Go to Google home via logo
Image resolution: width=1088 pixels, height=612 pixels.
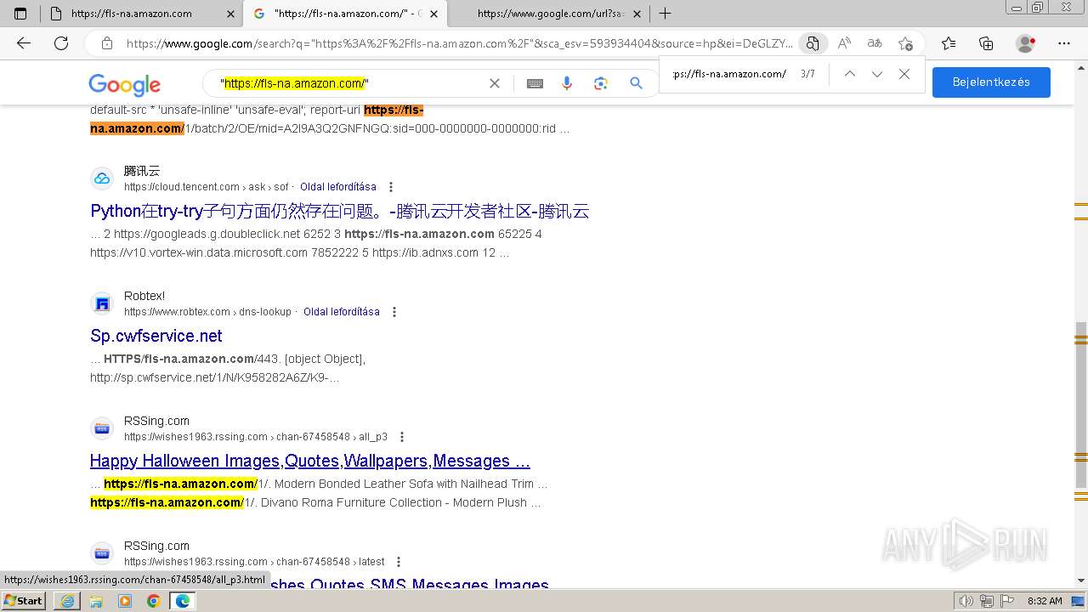point(124,84)
